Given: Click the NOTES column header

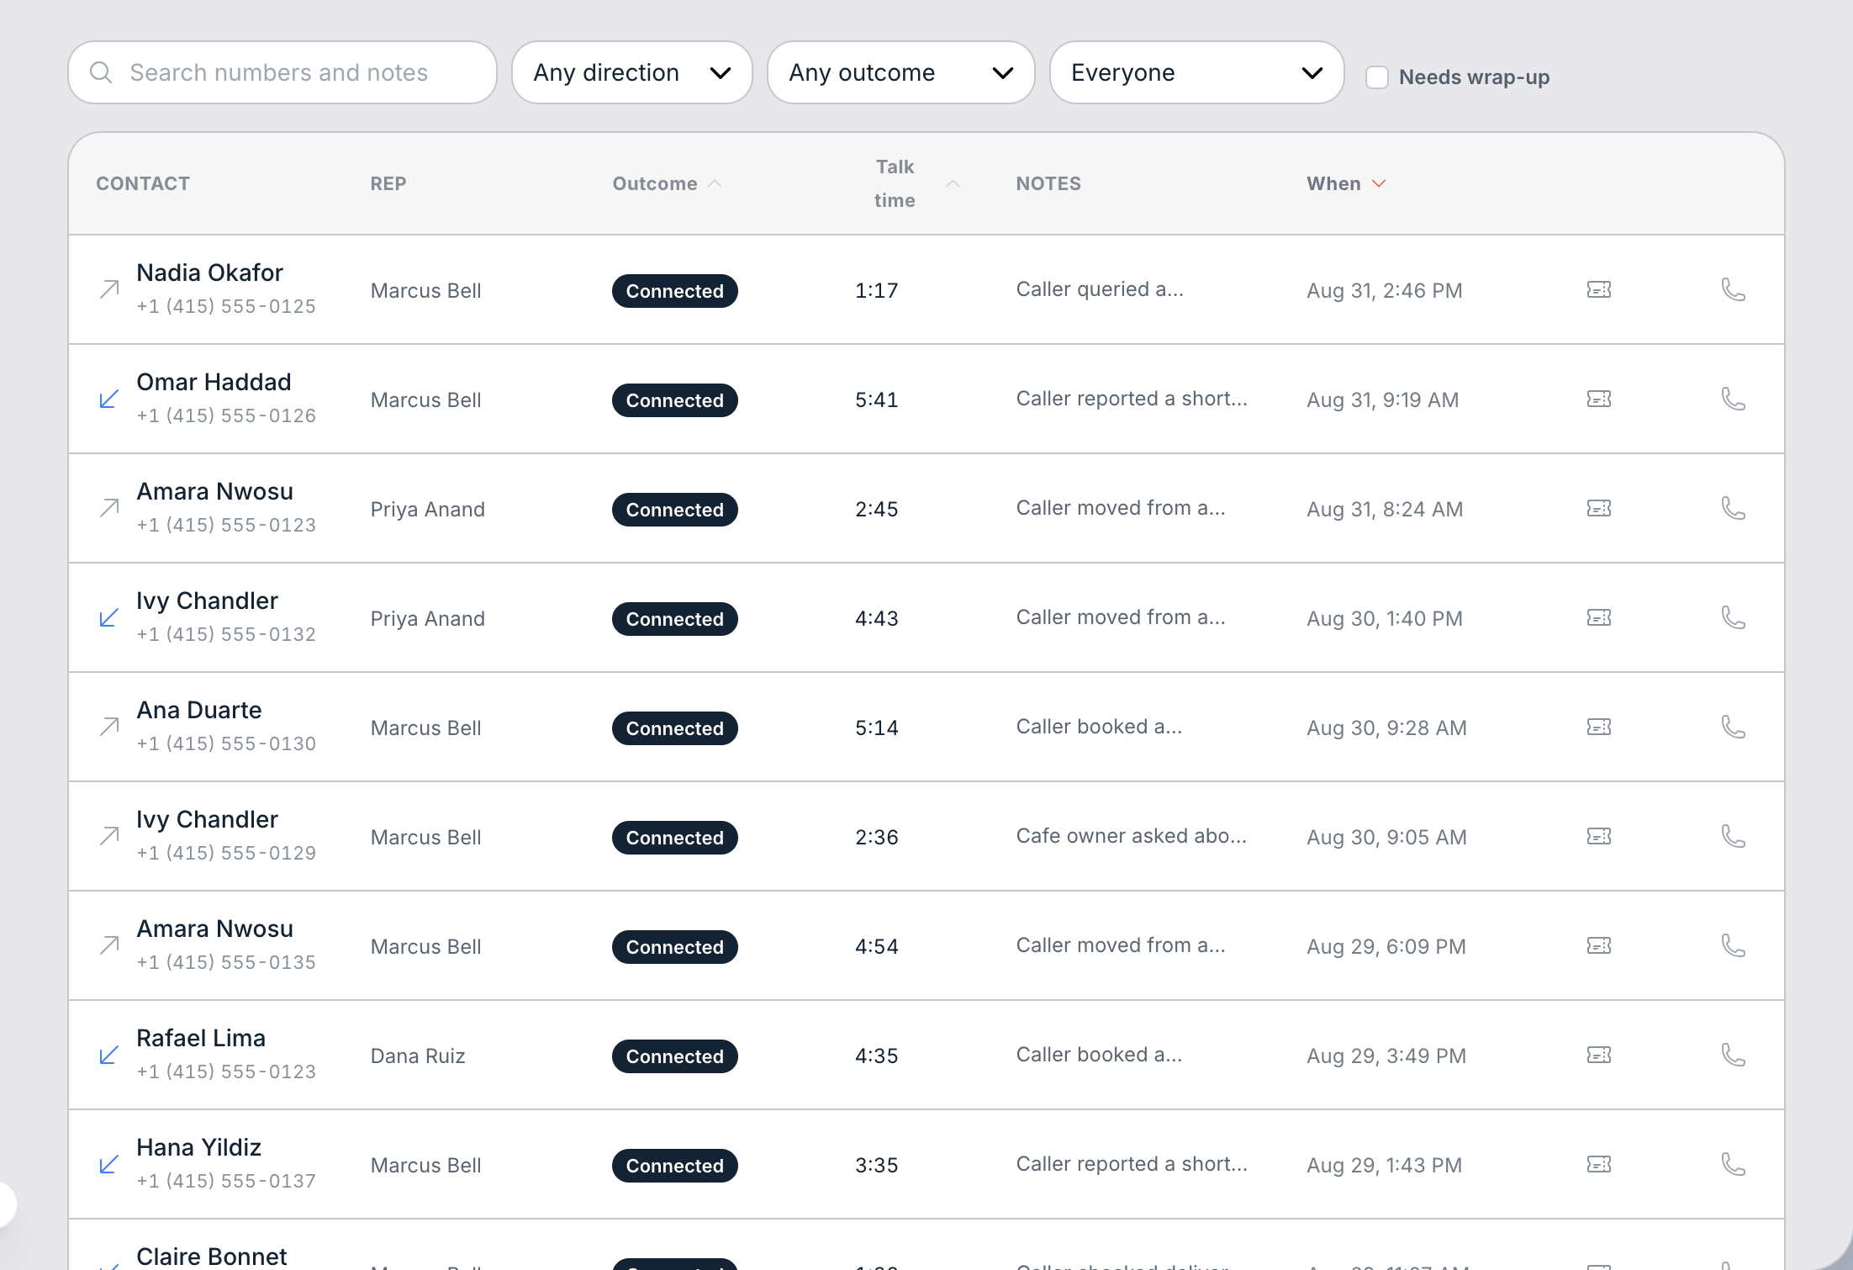Looking at the screenshot, I should [x=1048, y=183].
